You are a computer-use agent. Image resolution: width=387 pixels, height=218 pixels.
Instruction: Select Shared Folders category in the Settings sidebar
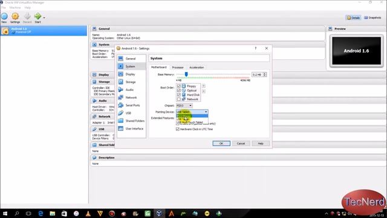(131, 121)
